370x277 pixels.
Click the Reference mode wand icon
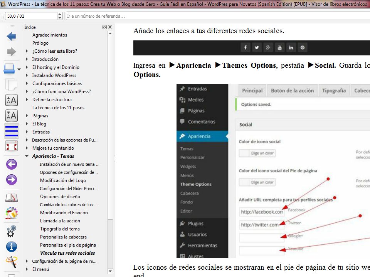tap(11, 262)
